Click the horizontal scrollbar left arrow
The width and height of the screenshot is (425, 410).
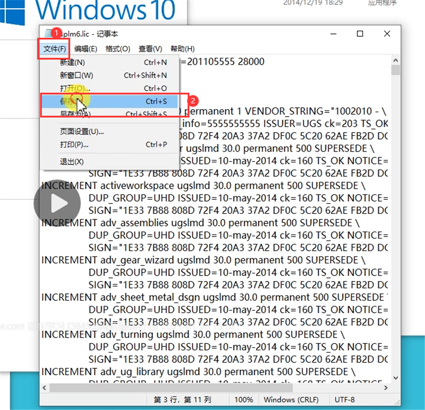(44, 388)
